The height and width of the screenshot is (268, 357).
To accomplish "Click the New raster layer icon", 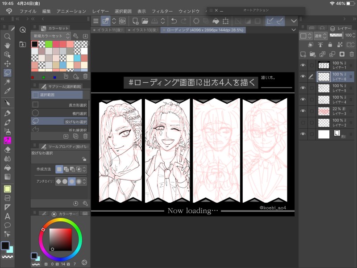I will [303, 54].
